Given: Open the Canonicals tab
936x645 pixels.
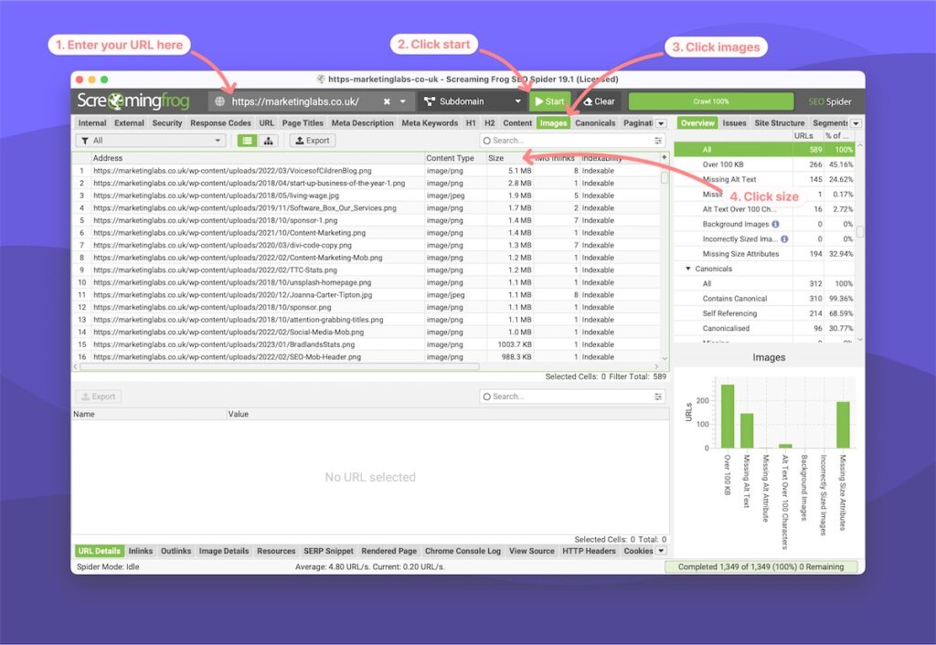Looking at the screenshot, I should click(595, 123).
